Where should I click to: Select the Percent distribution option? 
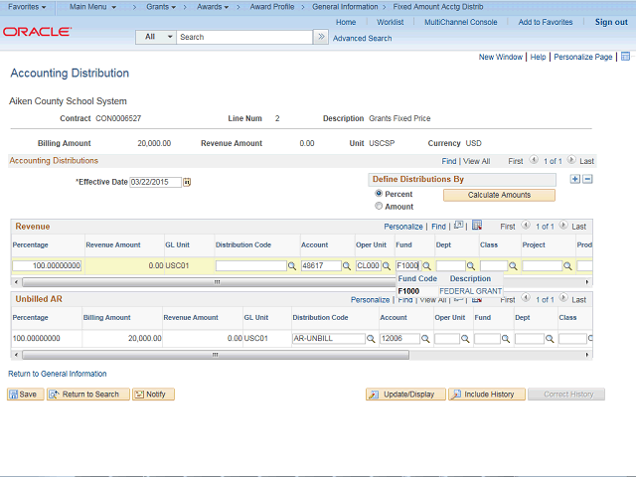pyautogui.click(x=379, y=194)
